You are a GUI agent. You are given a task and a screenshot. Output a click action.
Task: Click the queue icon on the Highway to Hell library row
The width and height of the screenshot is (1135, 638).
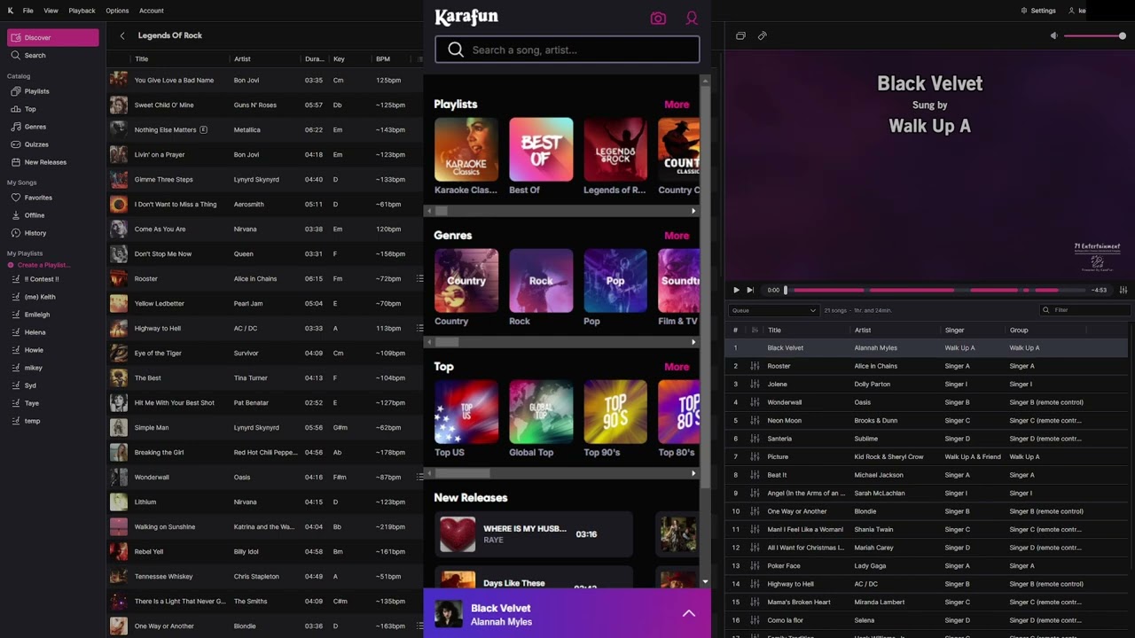[419, 328]
